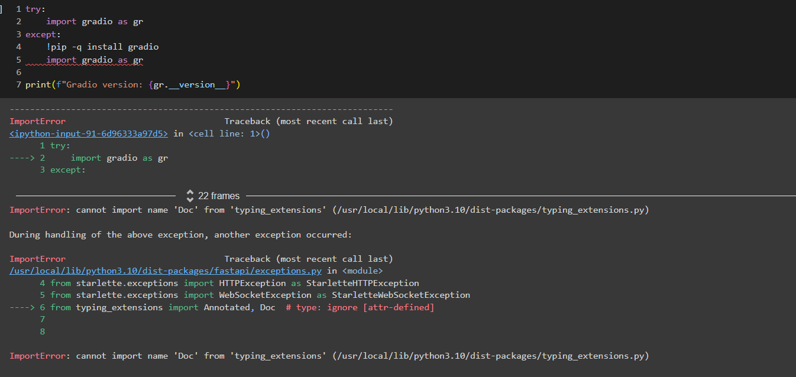
Task: Click the '# type: ignore [attr-defined]' comment
Action: point(360,307)
